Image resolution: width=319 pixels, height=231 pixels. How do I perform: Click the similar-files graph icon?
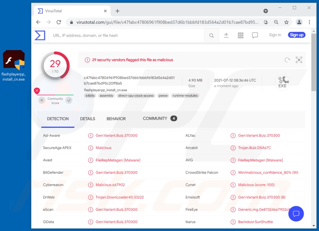click(299, 60)
